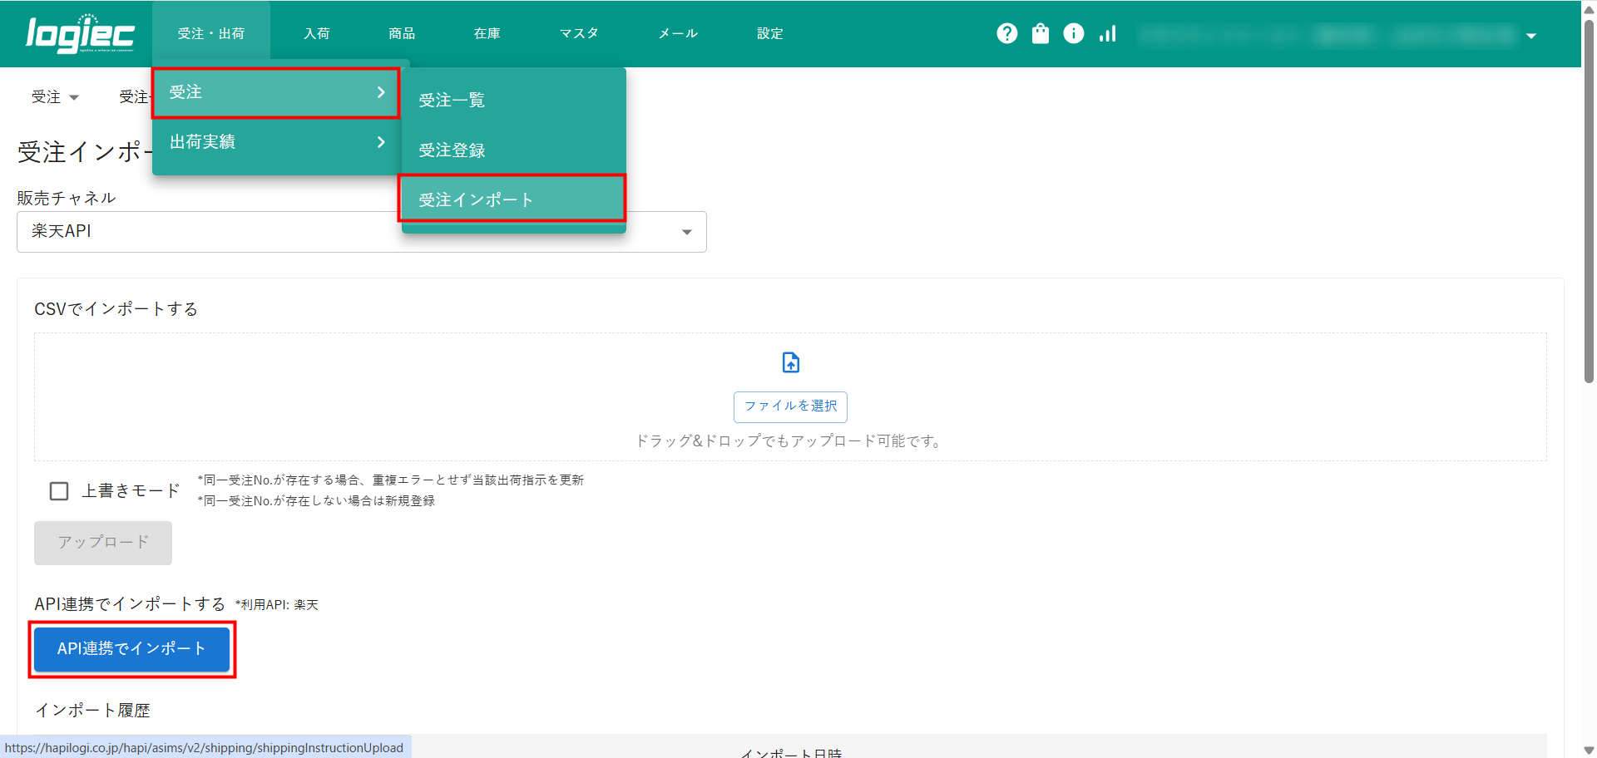Screen dimensions: 1597x758
Task: Click the file upload icon
Action: (x=790, y=362)
